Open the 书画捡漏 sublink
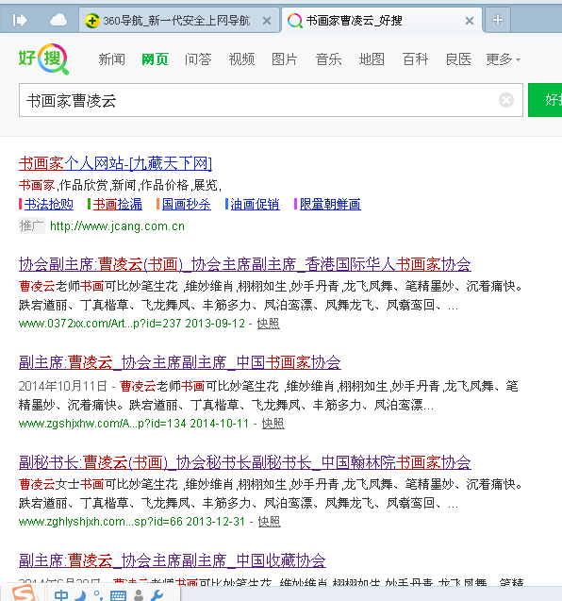The width and height of the screenshot is (562, 601). point(117,204)
